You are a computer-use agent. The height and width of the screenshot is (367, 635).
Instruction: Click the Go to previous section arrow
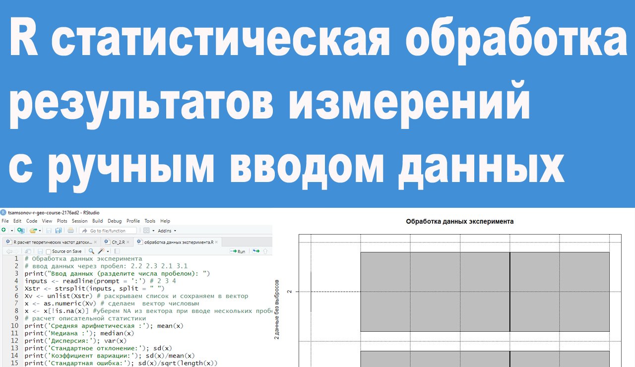(x=265, y=251)
